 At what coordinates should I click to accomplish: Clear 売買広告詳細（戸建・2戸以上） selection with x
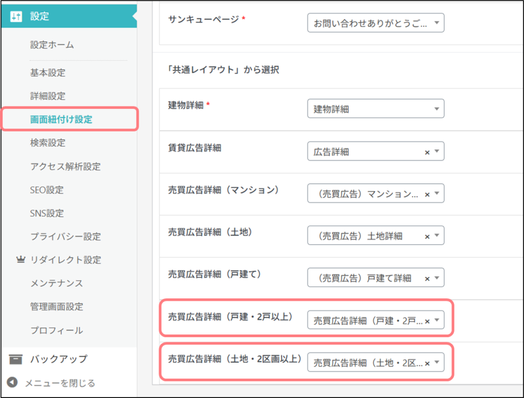click(427, 321)
